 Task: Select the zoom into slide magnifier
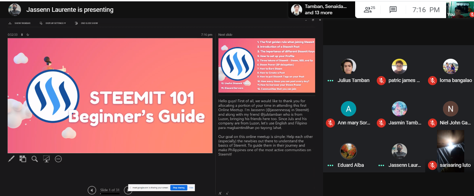[35, 159]
